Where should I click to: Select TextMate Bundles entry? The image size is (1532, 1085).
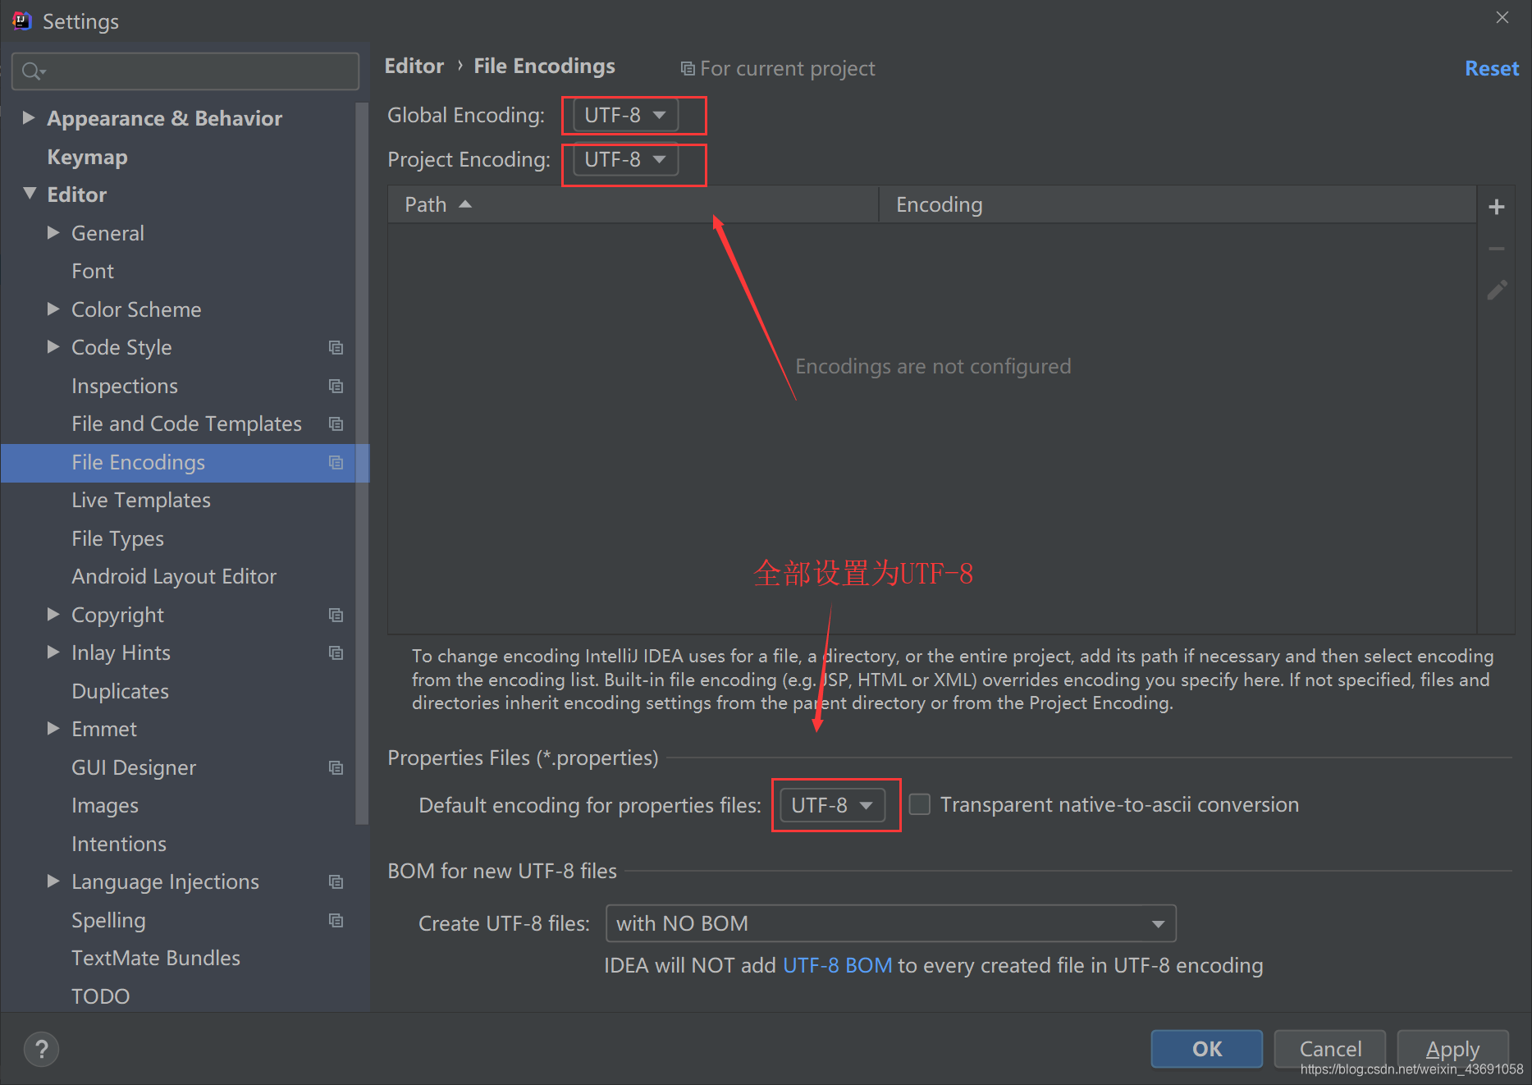[156, 958]
